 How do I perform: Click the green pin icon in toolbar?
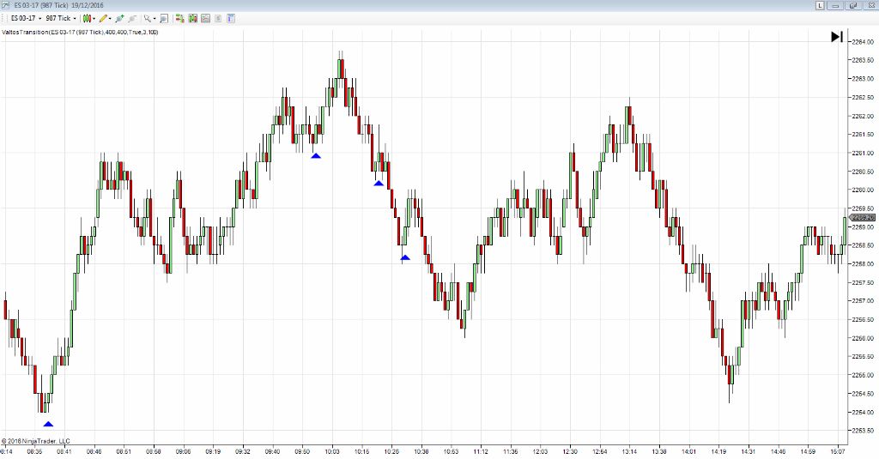coord(120,18)
